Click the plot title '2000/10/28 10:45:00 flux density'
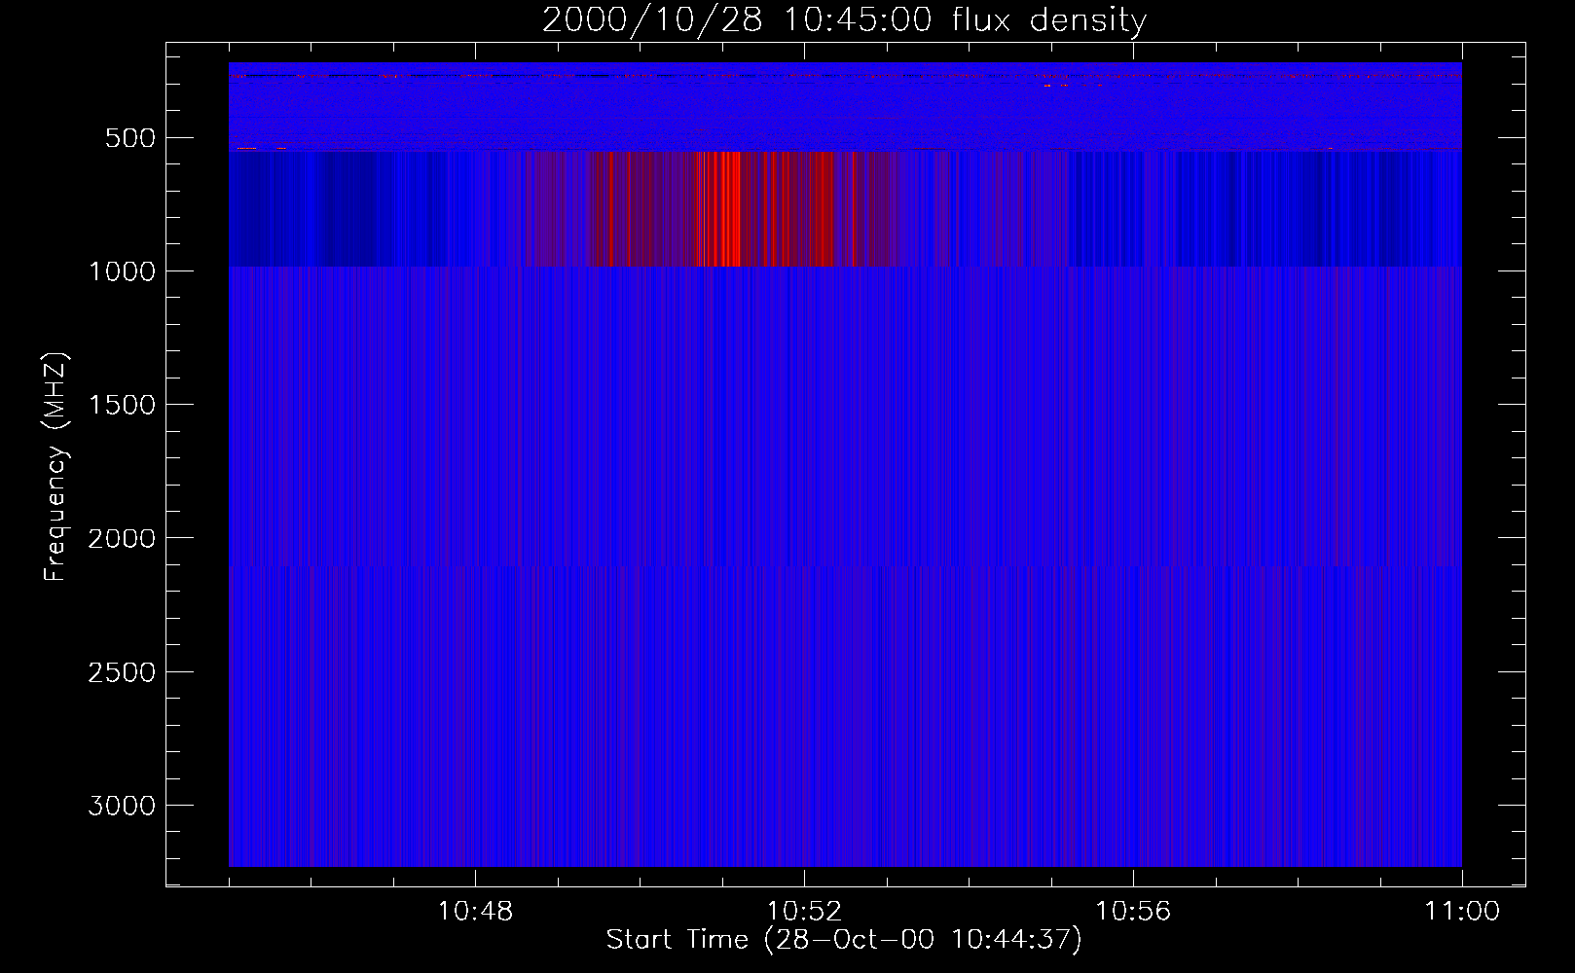Viewport: 1575px width, 973px height. (x=844, y=19)
